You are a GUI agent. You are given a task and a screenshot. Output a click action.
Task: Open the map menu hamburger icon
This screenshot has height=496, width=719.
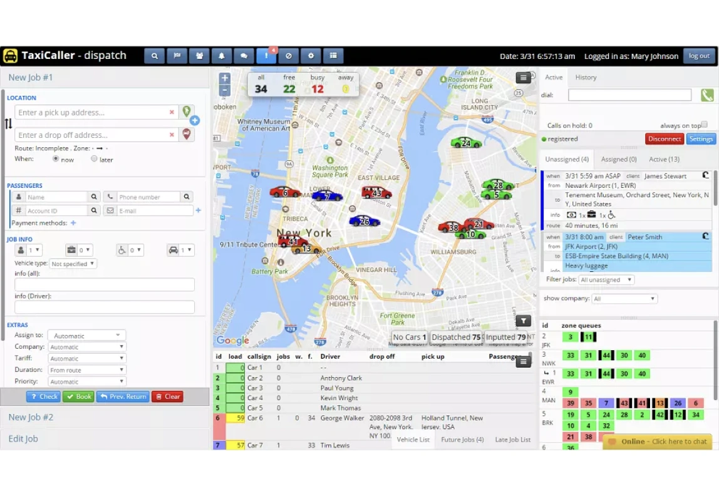(x=523, y=78)
